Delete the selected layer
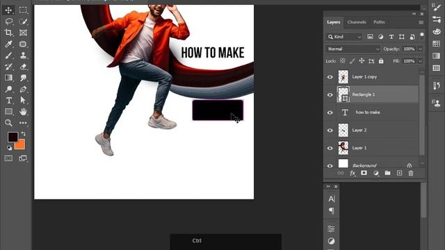This screenshot has width=445, height=250. tap(411, 173)
